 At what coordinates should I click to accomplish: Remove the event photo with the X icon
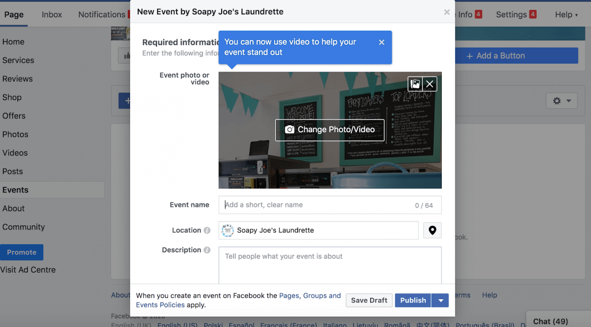(430, 84)
